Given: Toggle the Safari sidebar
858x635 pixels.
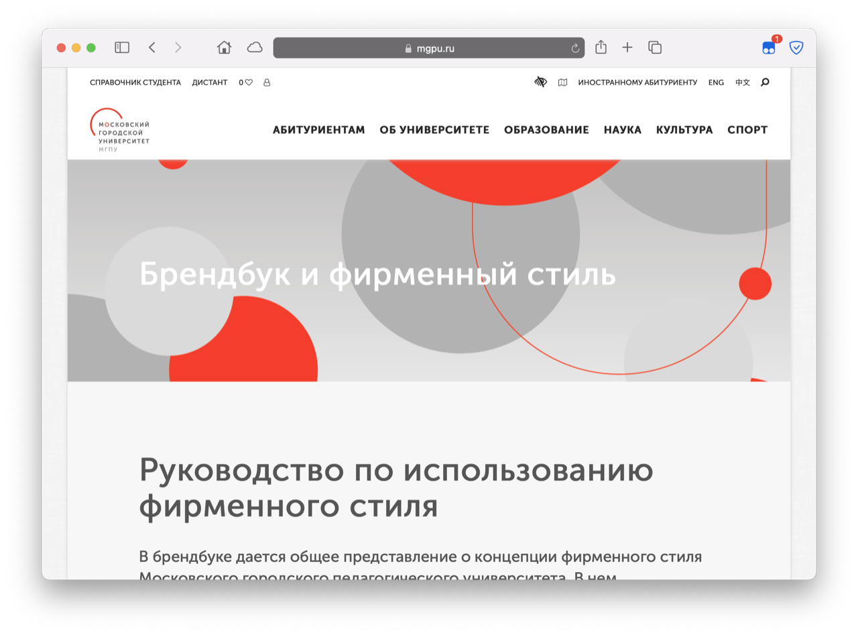Looking at the screenshot, I should pos(122,48).
